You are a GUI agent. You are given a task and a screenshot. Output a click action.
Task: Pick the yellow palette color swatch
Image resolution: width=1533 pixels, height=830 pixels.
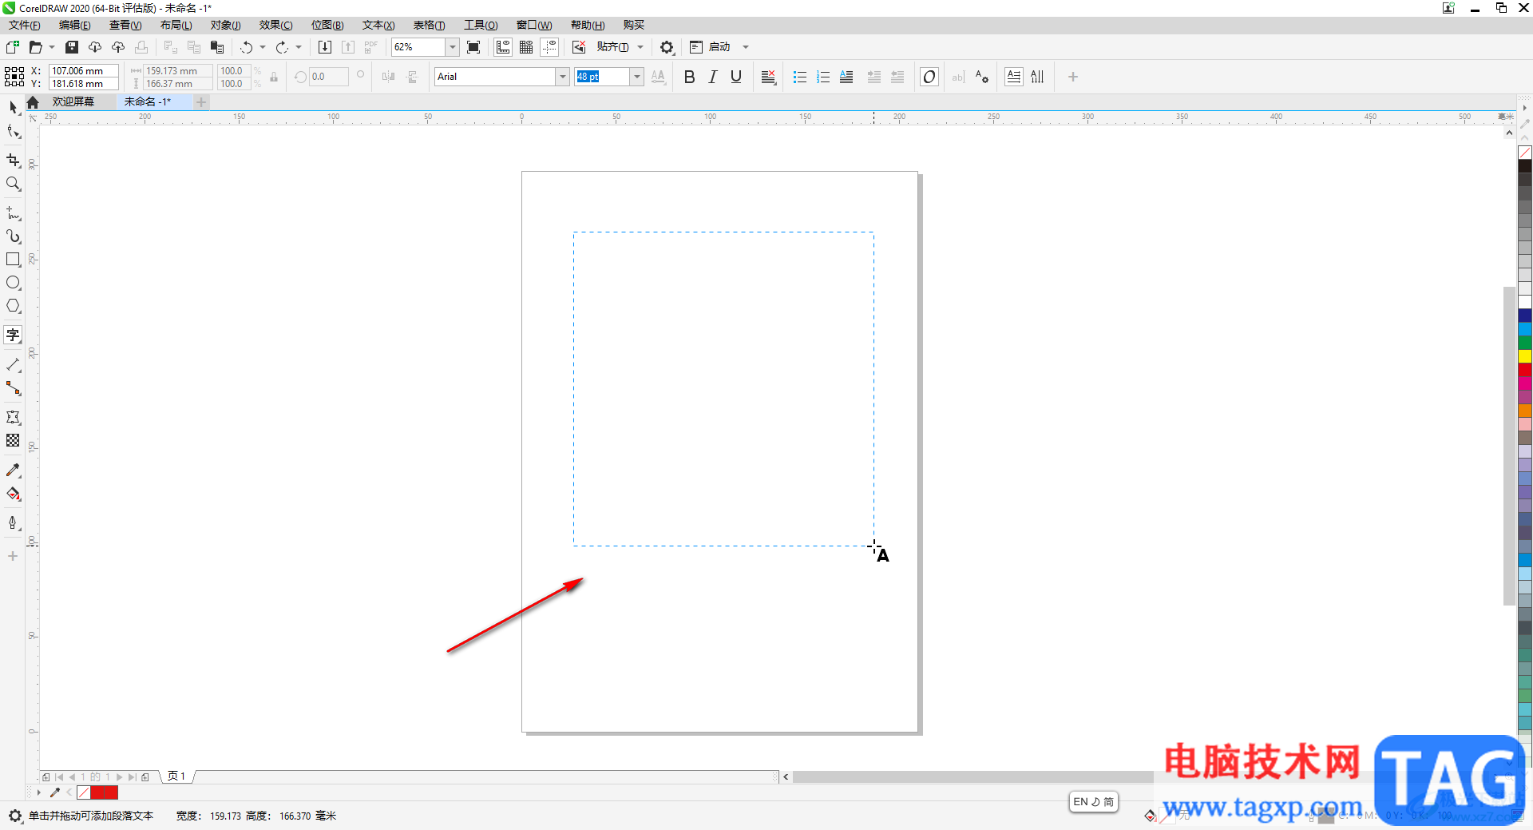pos(1525,356)
